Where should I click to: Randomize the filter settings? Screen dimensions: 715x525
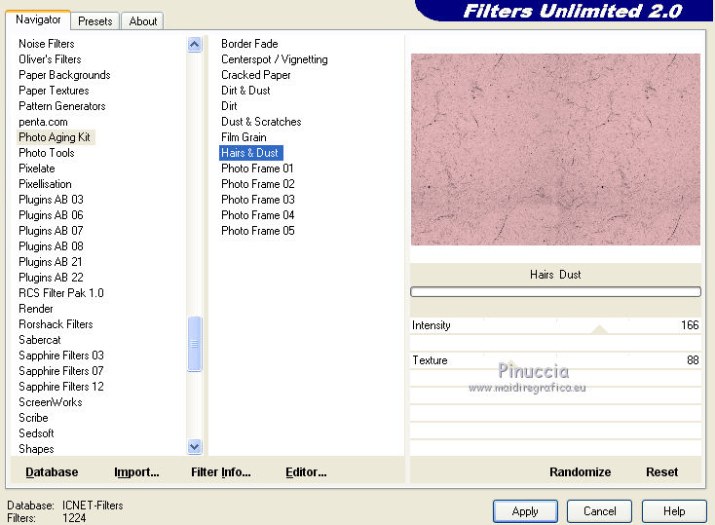click(x=580, y=471)
